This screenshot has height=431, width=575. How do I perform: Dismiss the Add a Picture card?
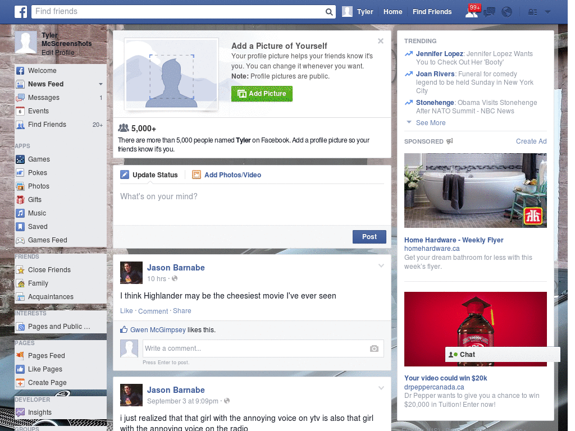click(x=381, y=41)
